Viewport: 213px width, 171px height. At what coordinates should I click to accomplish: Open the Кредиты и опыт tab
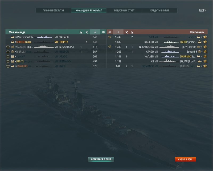159,10
